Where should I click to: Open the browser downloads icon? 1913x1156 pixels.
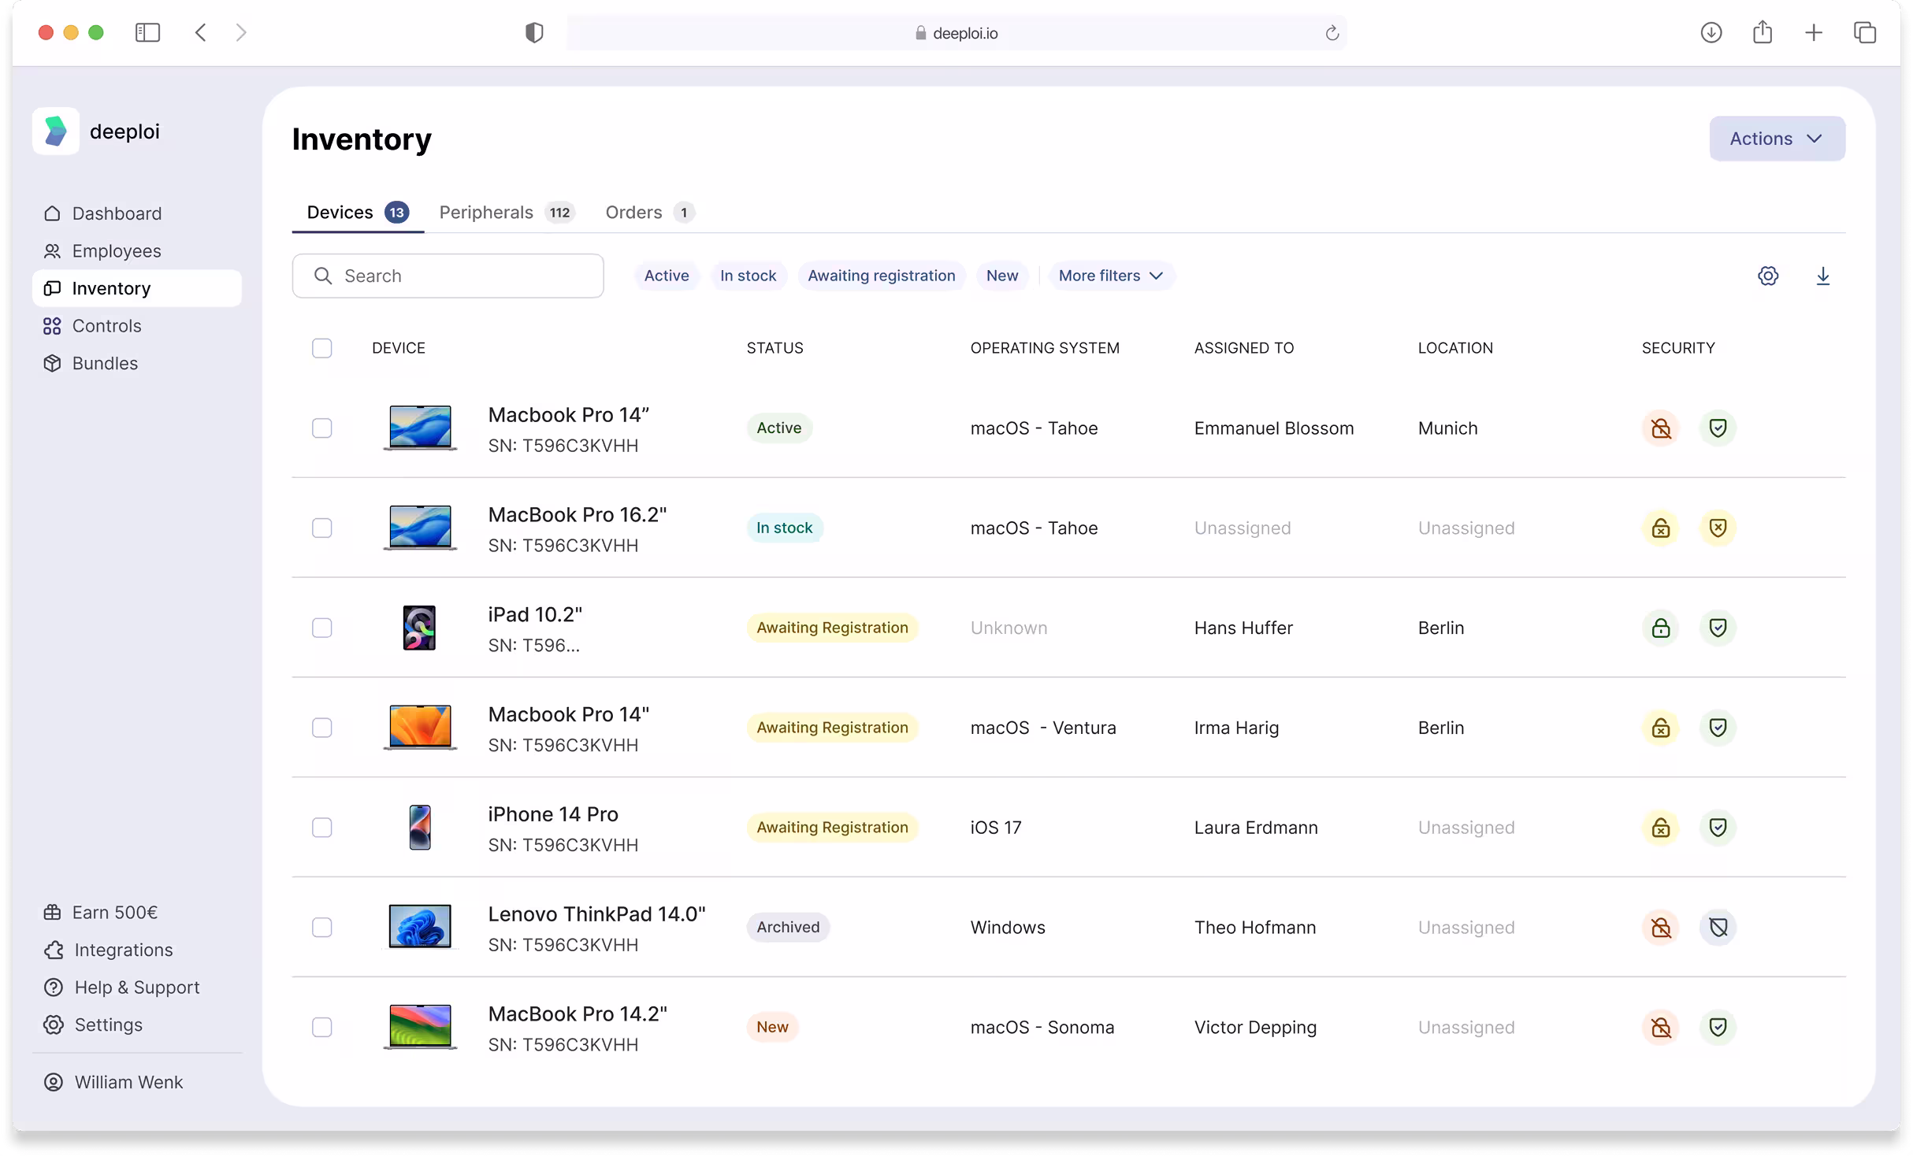1711,32
